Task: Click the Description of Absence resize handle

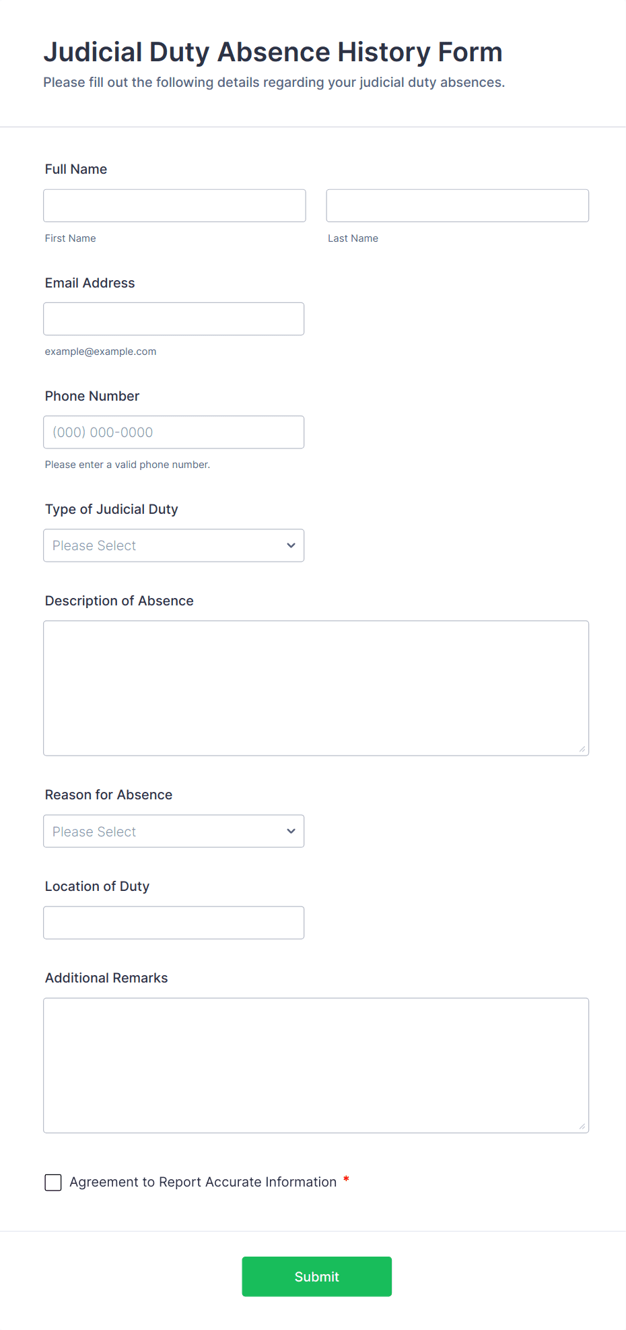Action: coord(582,749)
